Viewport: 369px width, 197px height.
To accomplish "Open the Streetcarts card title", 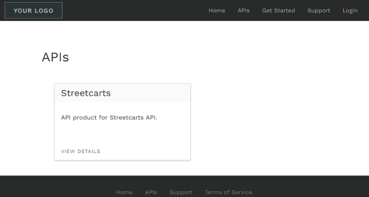I will (x=85, y=93).
